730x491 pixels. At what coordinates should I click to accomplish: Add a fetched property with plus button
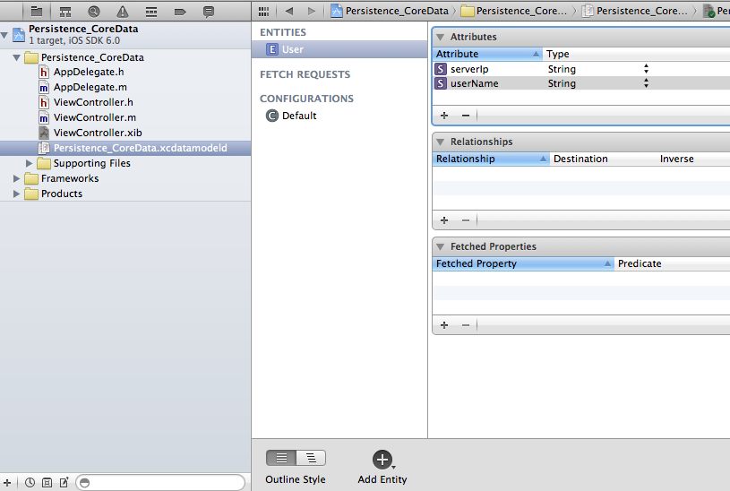[x=444, y=324]
